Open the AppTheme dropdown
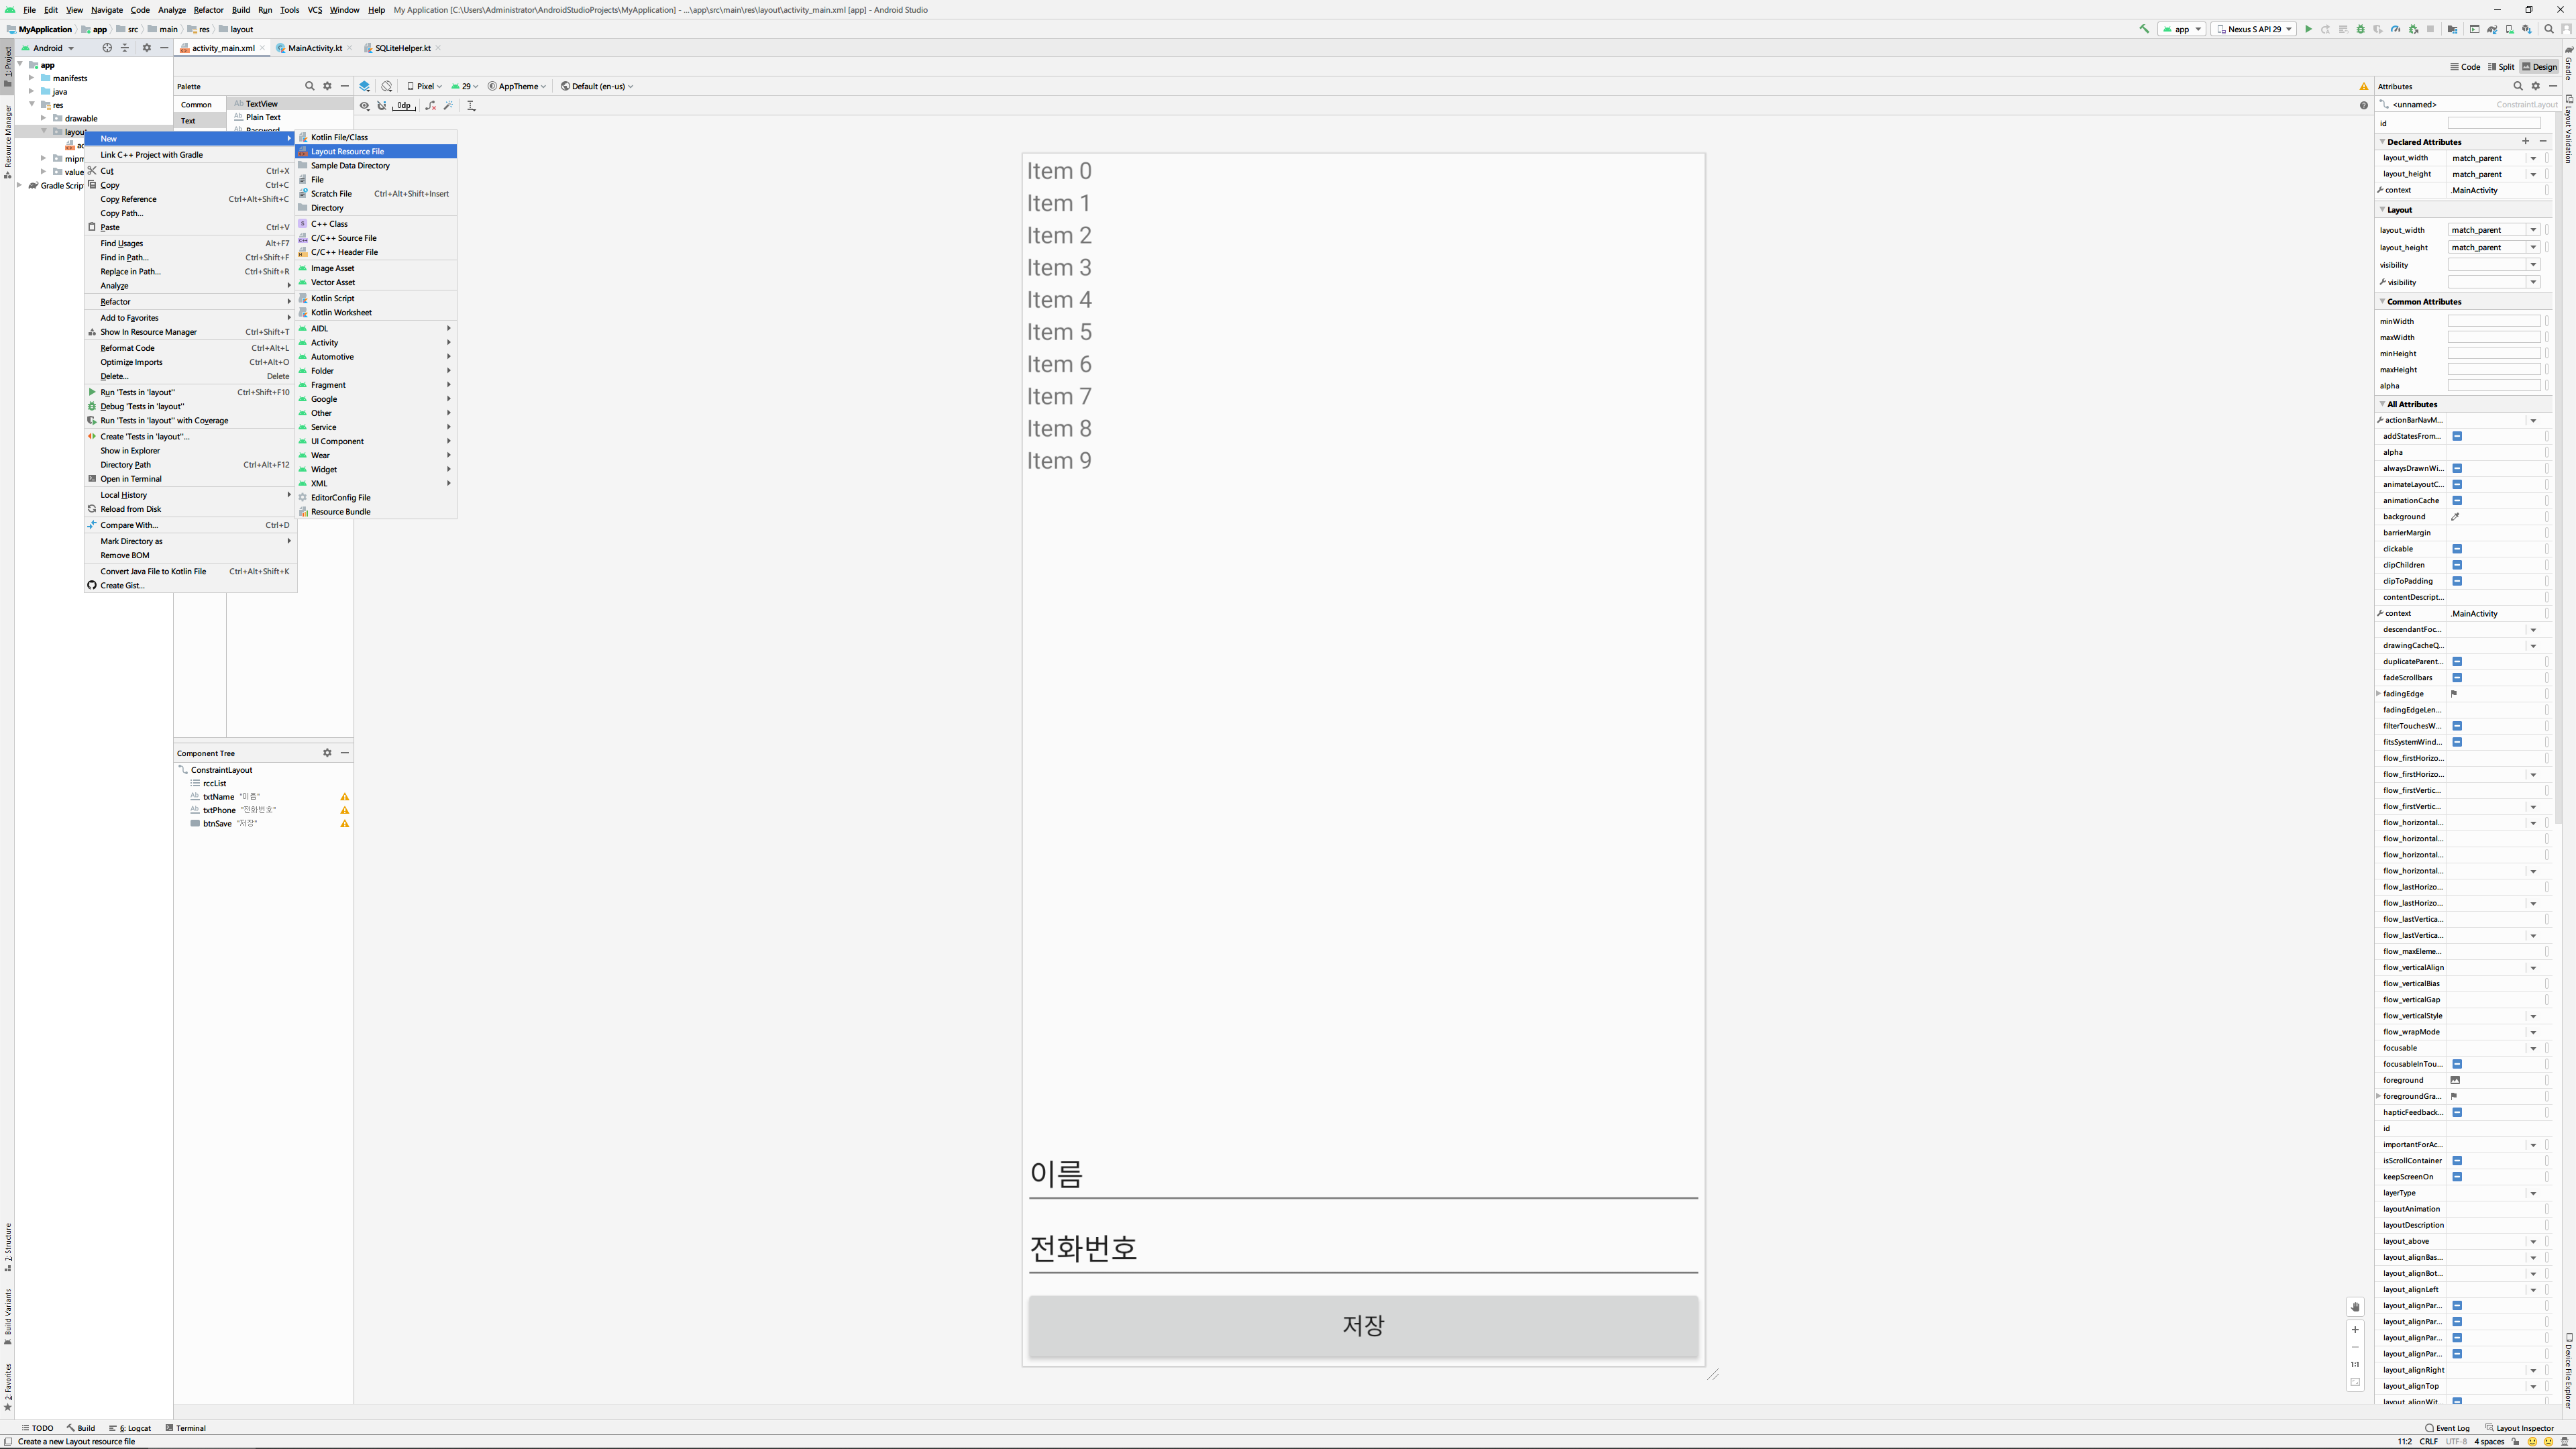Image resolution: width=2576 pixels, height=1449 pixels. pyautogui.click(x=517, y=86)
